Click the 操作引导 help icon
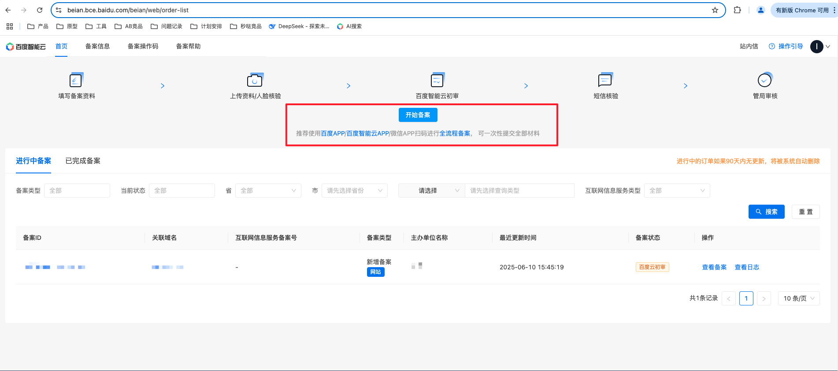Viewport: 838px width, 371px height. 772,46
